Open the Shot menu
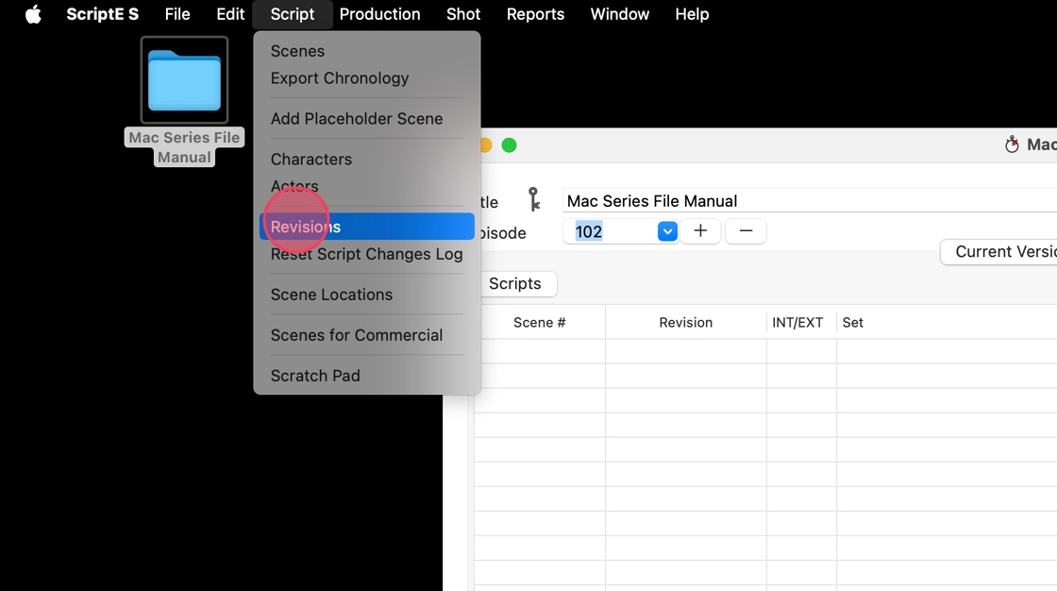Screen dimensions: 1057x591 463,14
